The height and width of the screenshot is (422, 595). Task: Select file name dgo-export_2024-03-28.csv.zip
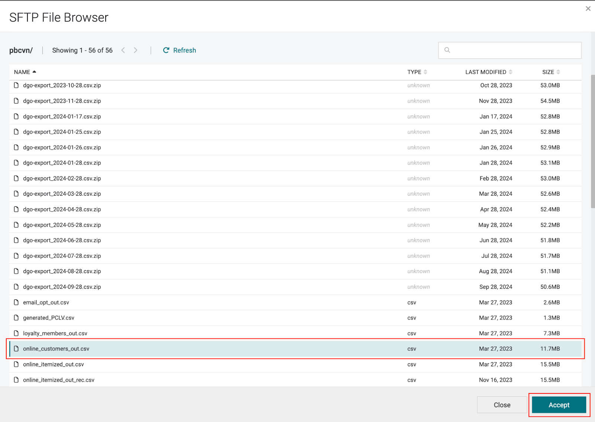coord(62,194)
